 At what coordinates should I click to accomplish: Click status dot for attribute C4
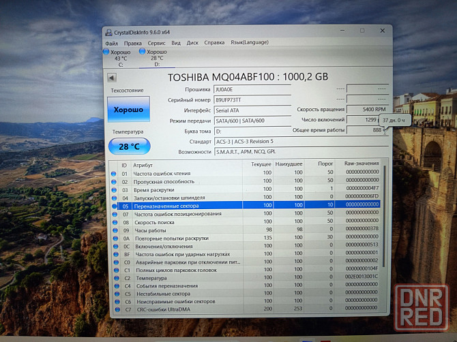point(117,286)
